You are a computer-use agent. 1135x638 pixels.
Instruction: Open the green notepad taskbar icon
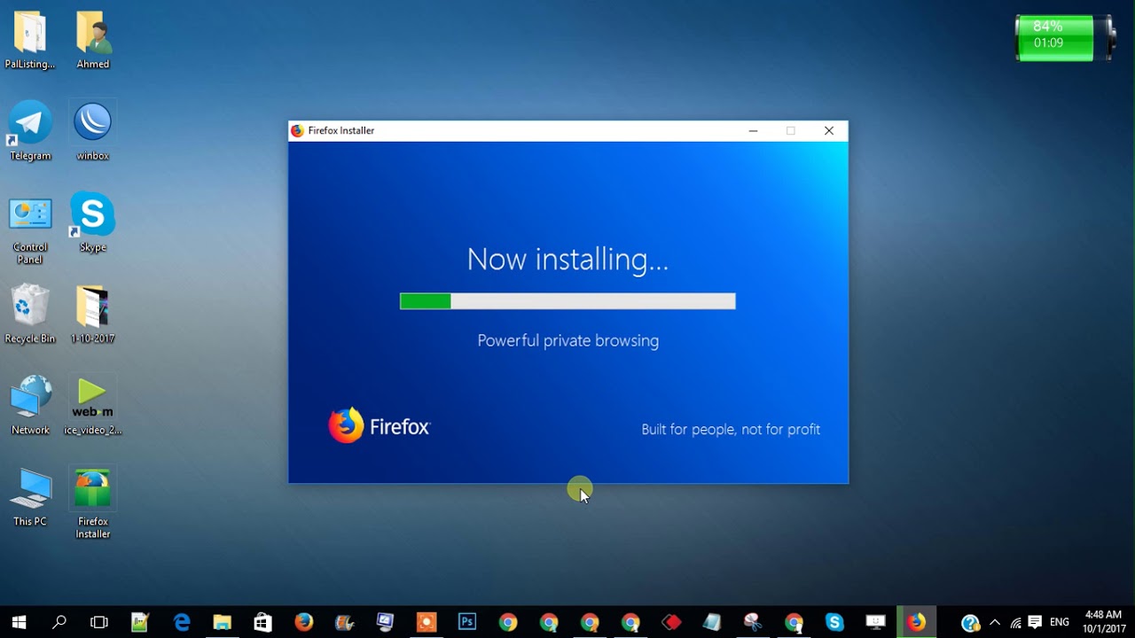pyautogui.click(x=140, y=622)
